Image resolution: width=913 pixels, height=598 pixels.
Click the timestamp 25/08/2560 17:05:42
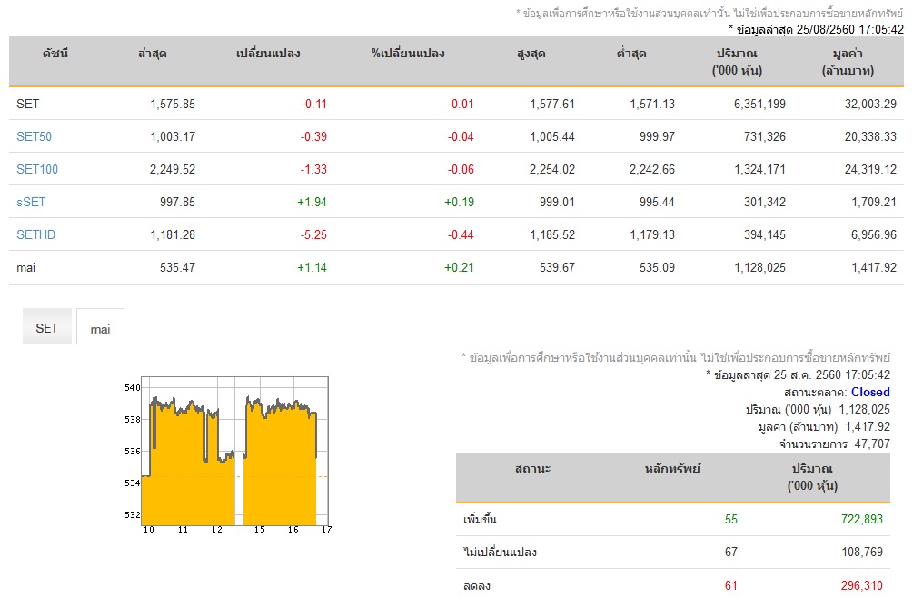click(850, 29)
